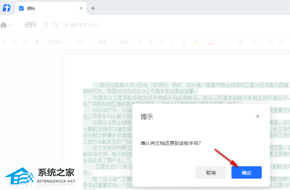Screen dimensions: 290x190
Task: Close the 提示 dialog with the X
Action: coord(258,117)
